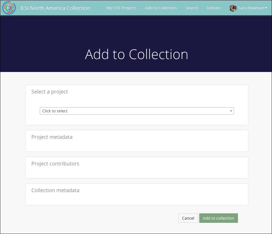Expand the Collection metadata section
The width and height of the screenshot is (272, 234).
point(137,194)
